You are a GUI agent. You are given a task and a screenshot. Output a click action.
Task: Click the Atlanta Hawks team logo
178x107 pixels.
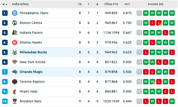pyautogui.click(x=15, y=42)
